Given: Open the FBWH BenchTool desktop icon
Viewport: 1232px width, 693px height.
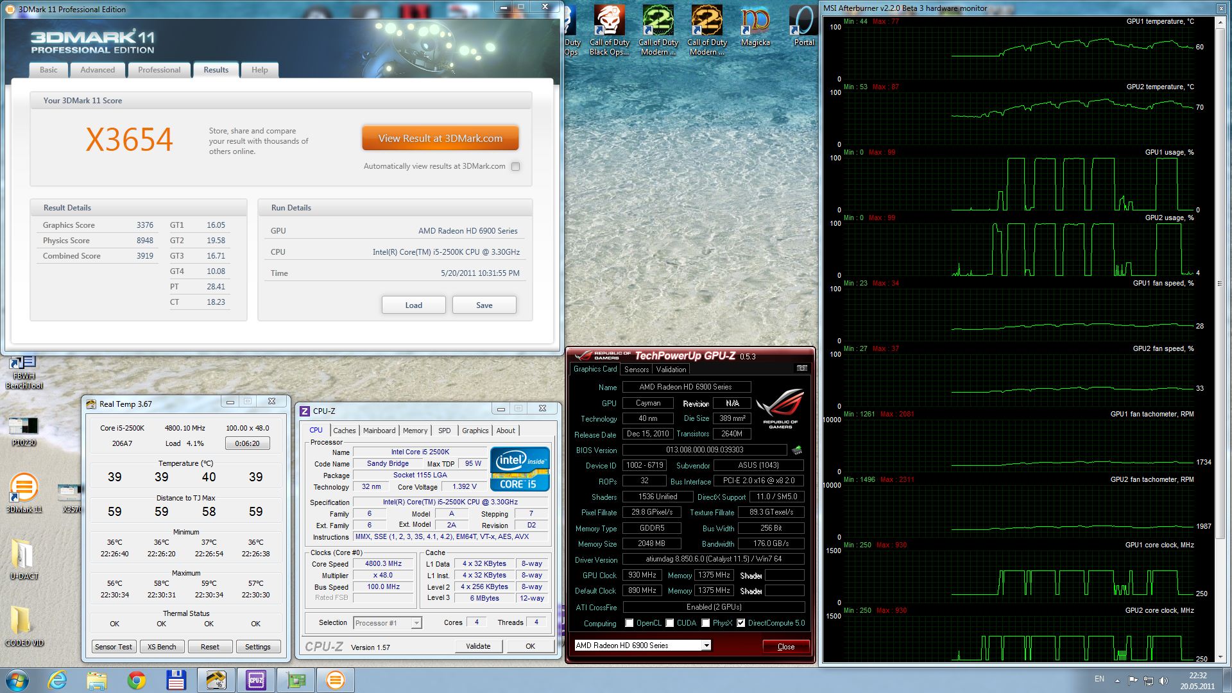Looking at the screenshot, I should pyautogui.click(x=24, y=373).
